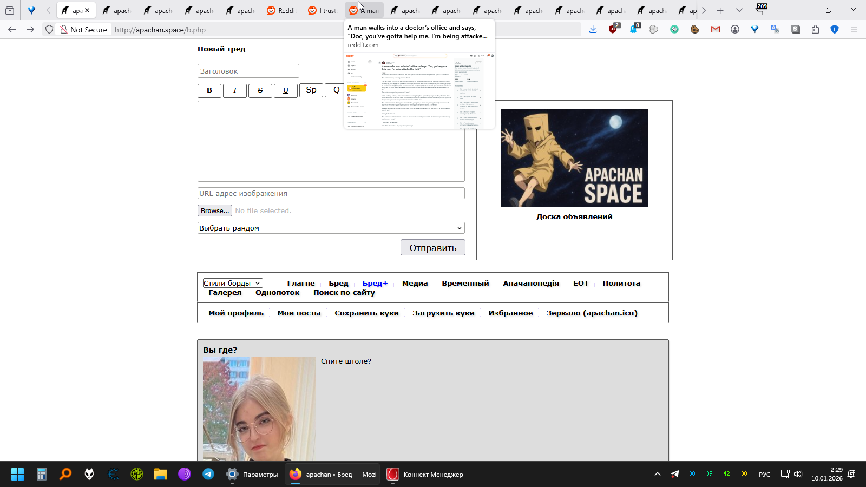Viewport: 866px width, 487px height.
Task: Open Firefox downloads panel
Action: (593, 29)
